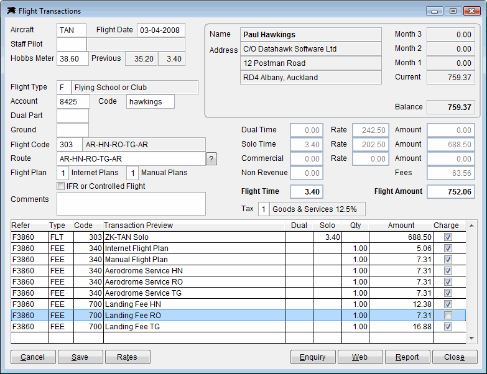487x374 pixels.
Task: Uncheck Charge for Landing Fee HN
Action: [x=448, y=304]
